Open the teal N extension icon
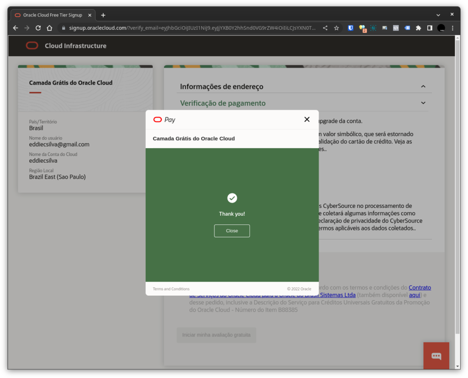Viewport: 468px width, 378px height. click(x=373, y=28)
